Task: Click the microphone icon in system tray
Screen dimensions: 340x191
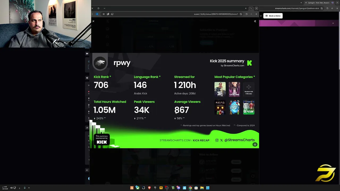Action: (24, 188)
